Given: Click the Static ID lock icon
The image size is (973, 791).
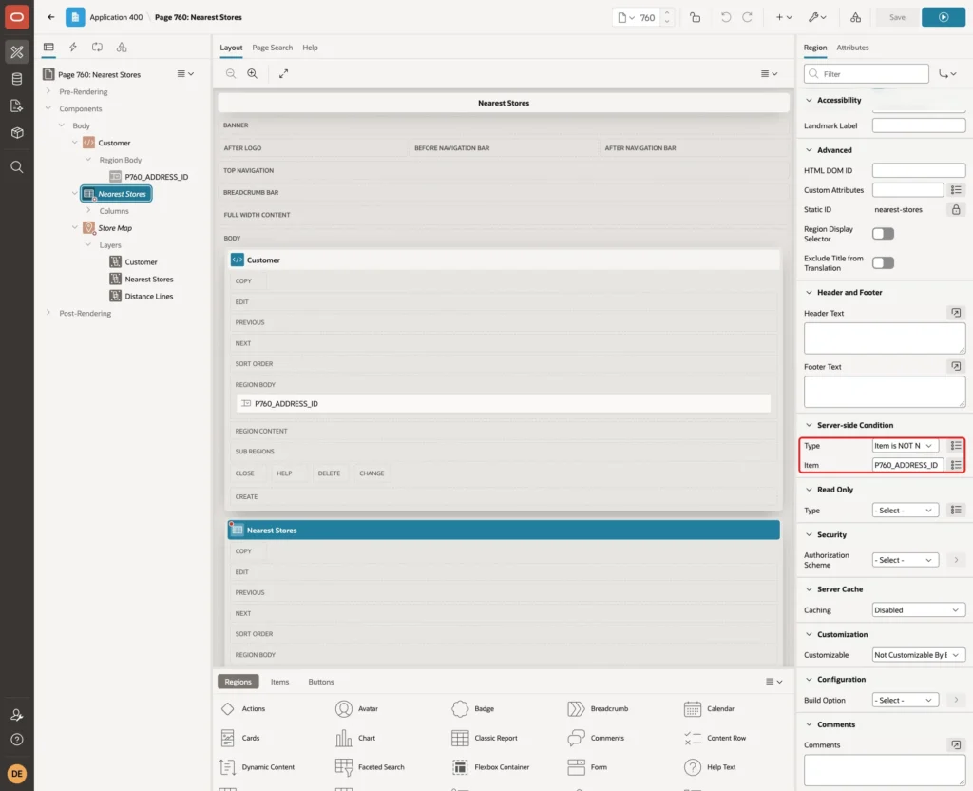Looking at the screenshot, I should click(x=956, y=210).
